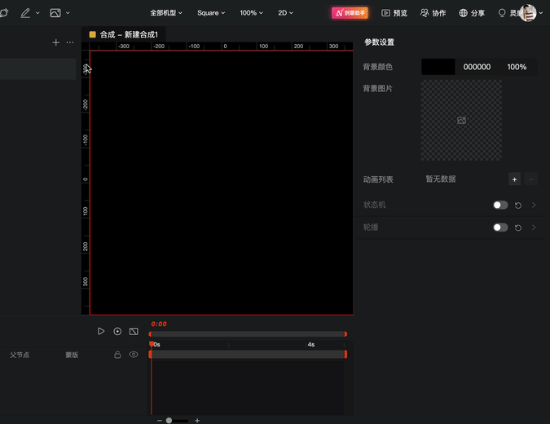Open more options ellipsis in left panel

click(70, 42)
